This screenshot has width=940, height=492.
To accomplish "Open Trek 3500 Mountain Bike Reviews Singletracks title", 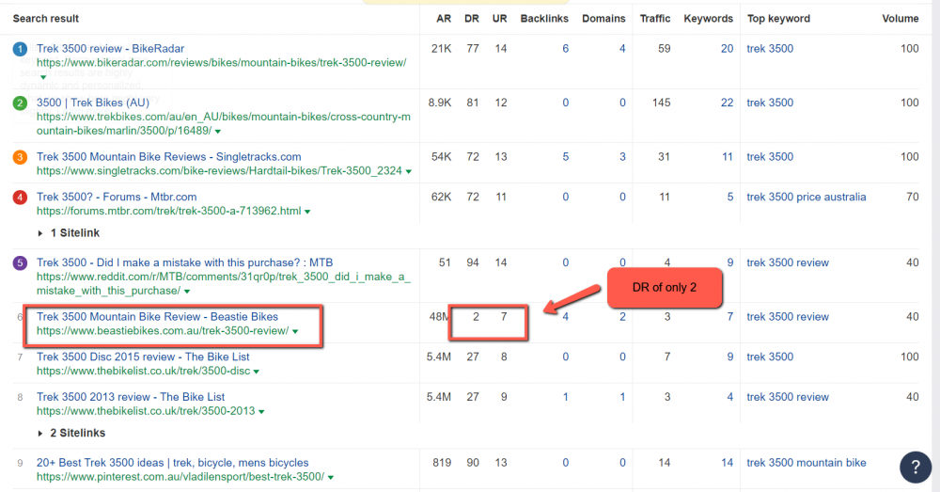I will [169, 156].
